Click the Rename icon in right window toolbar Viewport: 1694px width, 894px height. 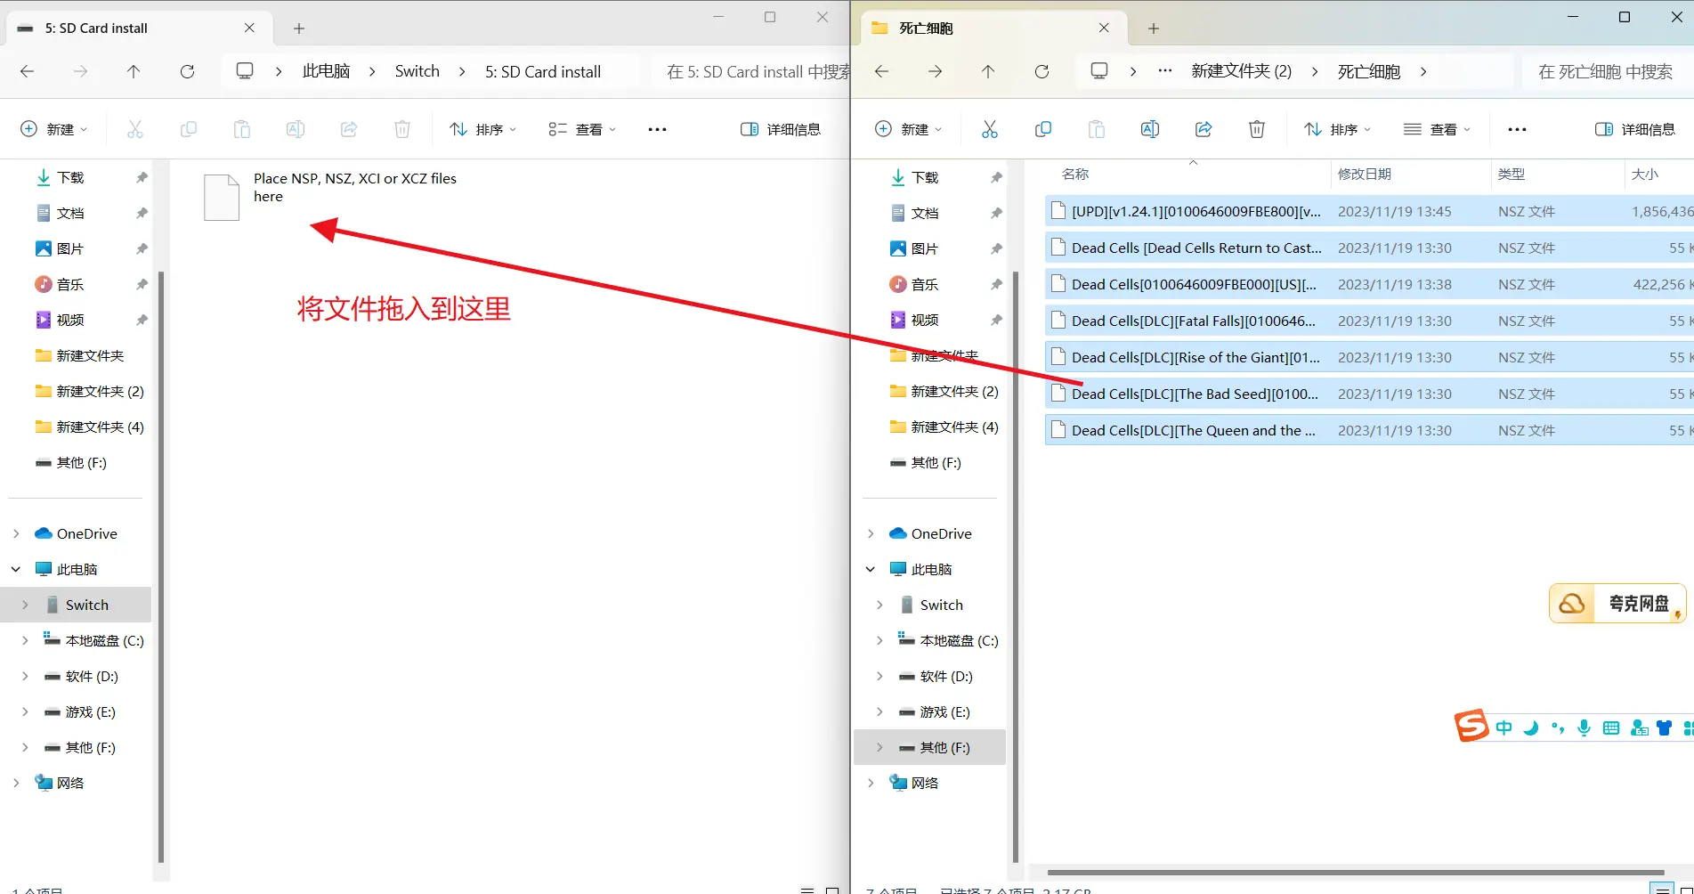tap(1149, 129)
